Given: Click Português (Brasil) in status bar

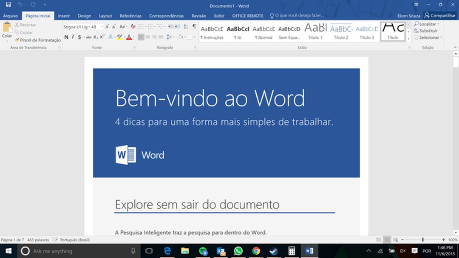Looking at the screenshot, I should coord(74,239).
